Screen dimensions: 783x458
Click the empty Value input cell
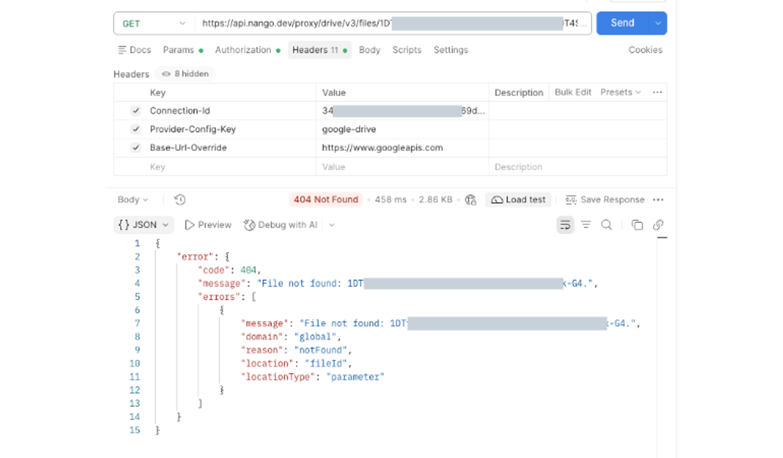(x=402, y=167)
